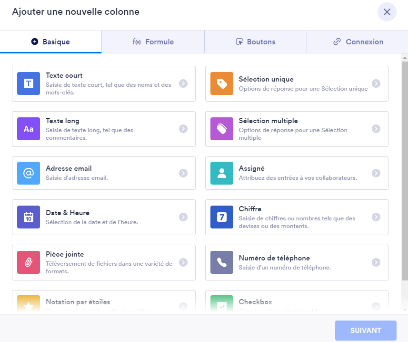408x342 pixels.
Task: Click the purple Texte long Aa icon
Action: pos(29,129)
